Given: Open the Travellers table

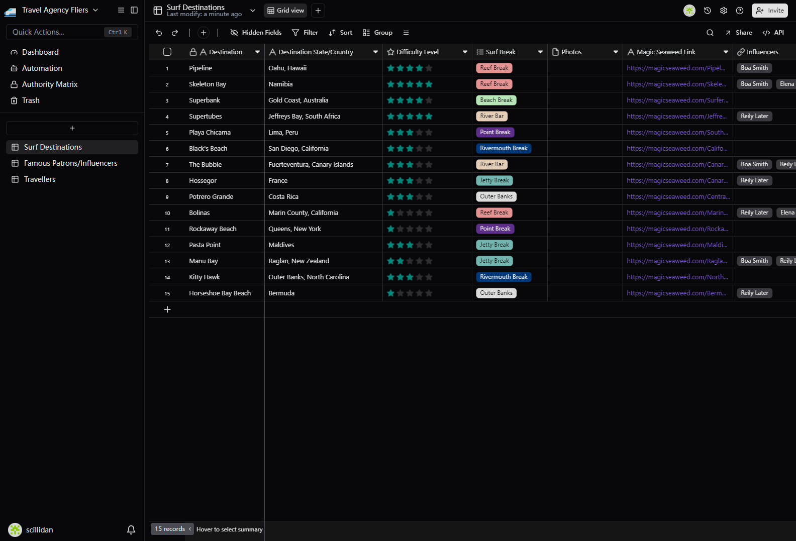Looking at the screenshot, I should pyautogui.click(x=72, y=179).
